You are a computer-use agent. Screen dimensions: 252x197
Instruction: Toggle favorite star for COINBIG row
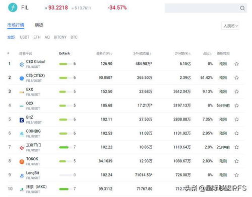click(236, 133)
